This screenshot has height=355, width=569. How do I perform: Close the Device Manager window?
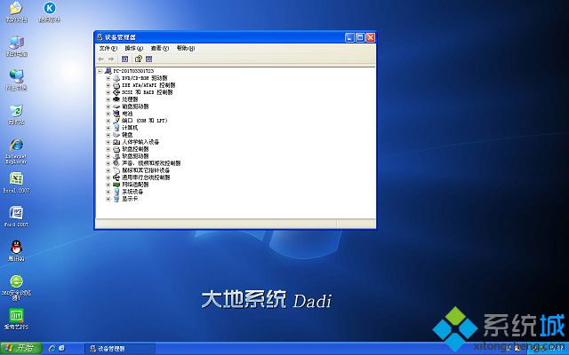(x=371, y=37)
